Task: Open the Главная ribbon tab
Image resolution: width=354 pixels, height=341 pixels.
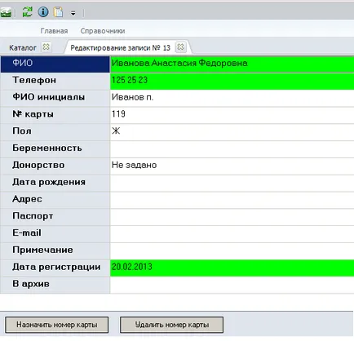Action: click(x=54, y=31)
